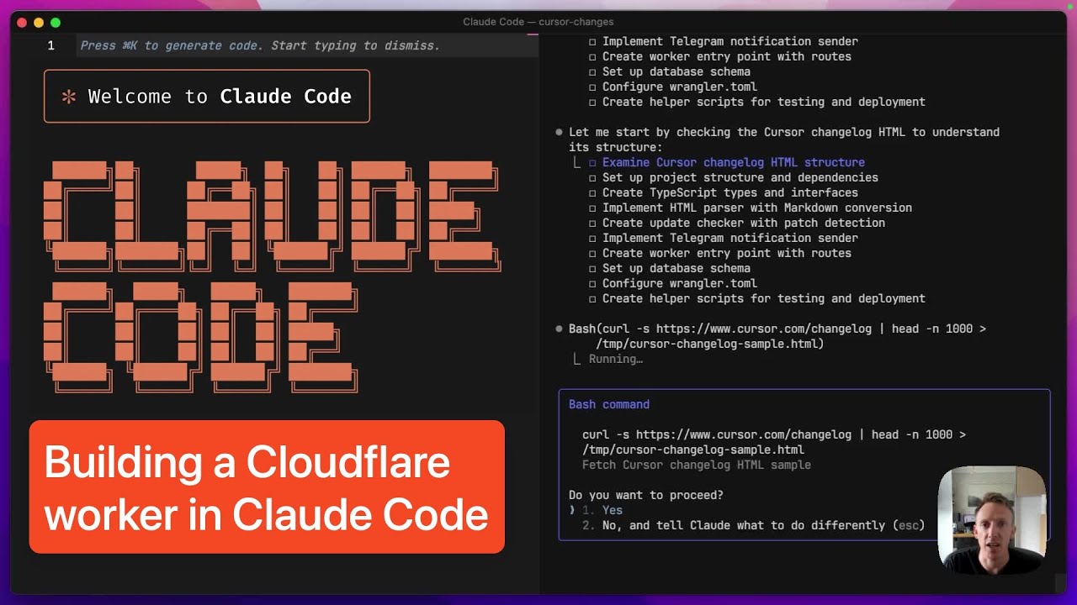Maximize the window using the green button
Screen dimensions: 1077x605
tap(56, 23)
